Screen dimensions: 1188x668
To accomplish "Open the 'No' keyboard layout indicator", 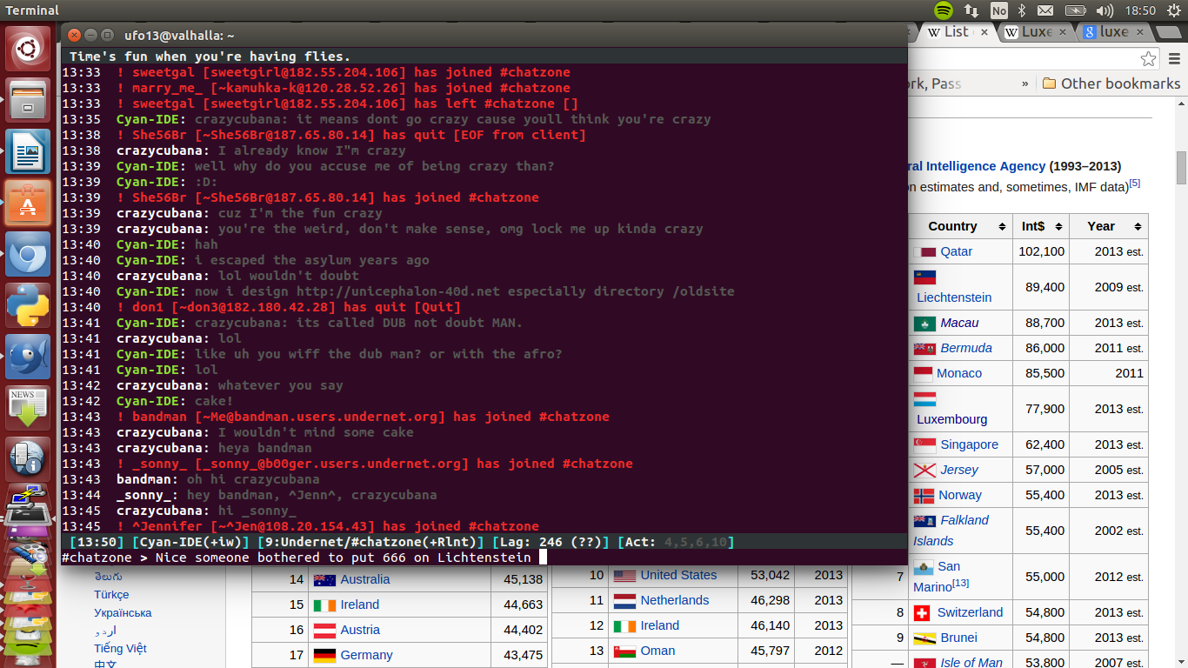I will tap(998, 10).
